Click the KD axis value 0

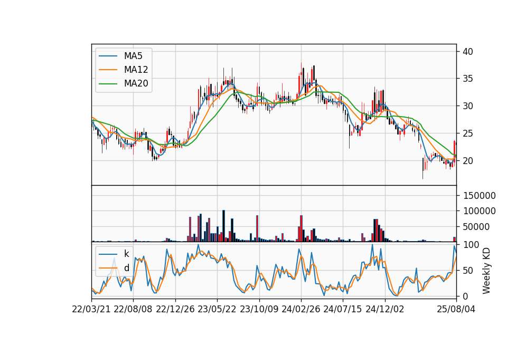click(465, 296)
